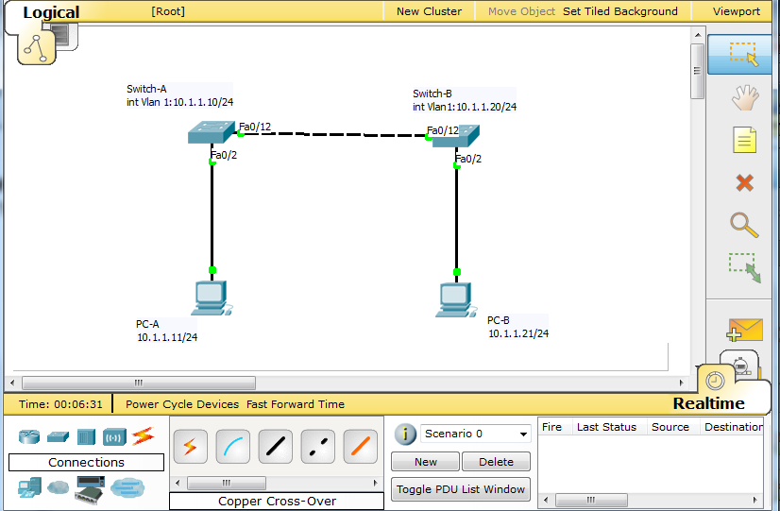780x511 pixels.
Task: Choose the Move Layout hand tool
Action: 745,97
